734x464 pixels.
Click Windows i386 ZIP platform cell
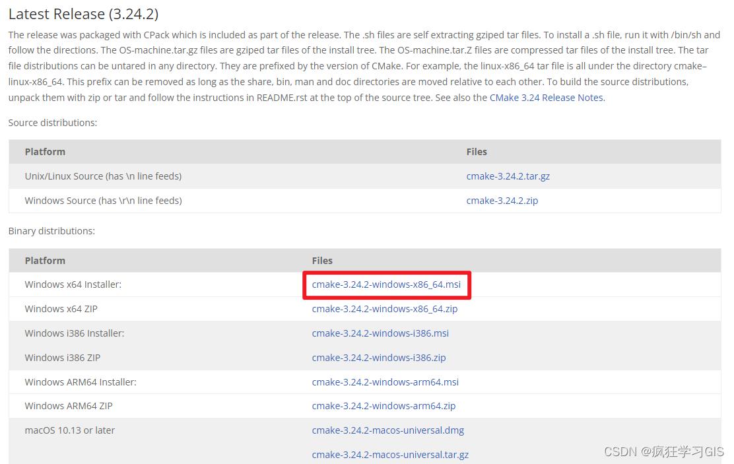point(62,357)
